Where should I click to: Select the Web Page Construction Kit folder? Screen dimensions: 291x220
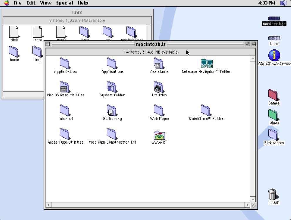(112, 134)
